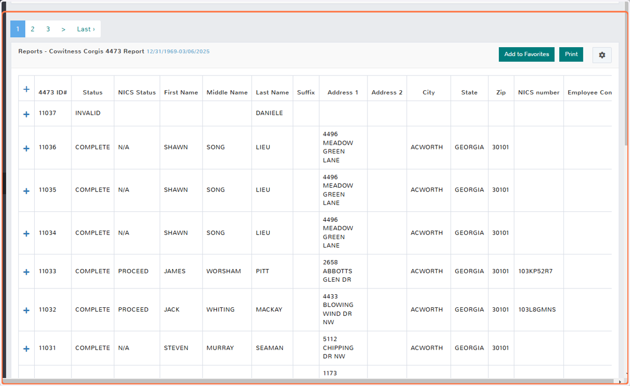Sort by Last Name column header

coord(272,92)
